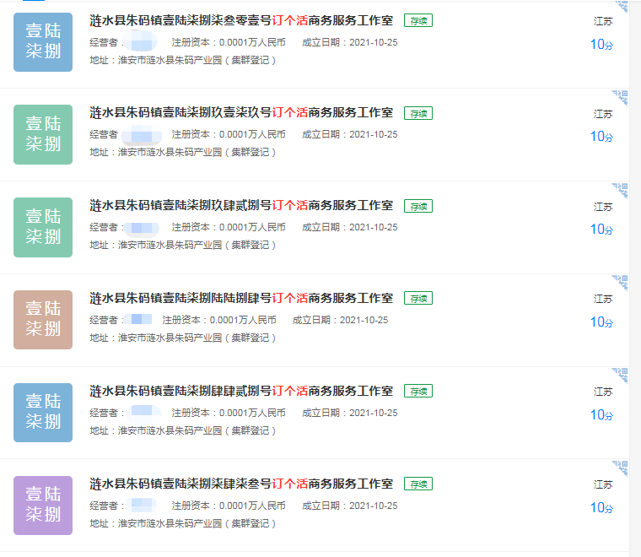The image size is (641, 557).
Task: Click the 存续 status badge for 玖肆贰捌号
Action: click(418, 206)
